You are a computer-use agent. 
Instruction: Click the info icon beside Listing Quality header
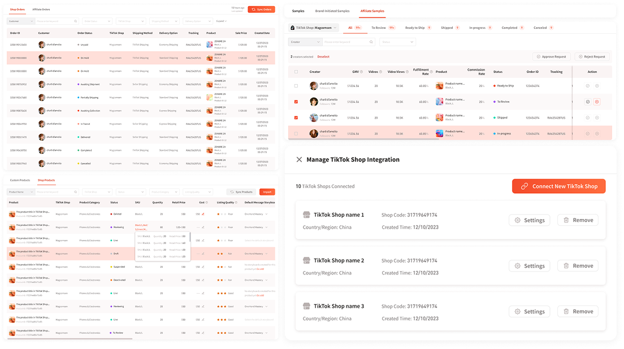237,202
